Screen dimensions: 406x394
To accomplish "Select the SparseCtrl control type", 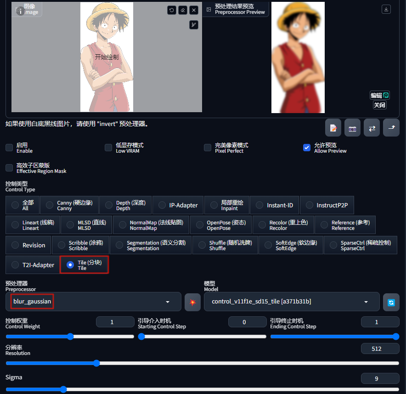I will pos(361,245).
